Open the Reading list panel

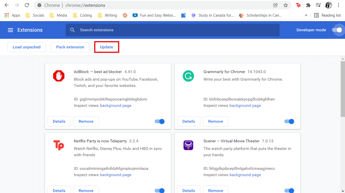pos(328,15)
